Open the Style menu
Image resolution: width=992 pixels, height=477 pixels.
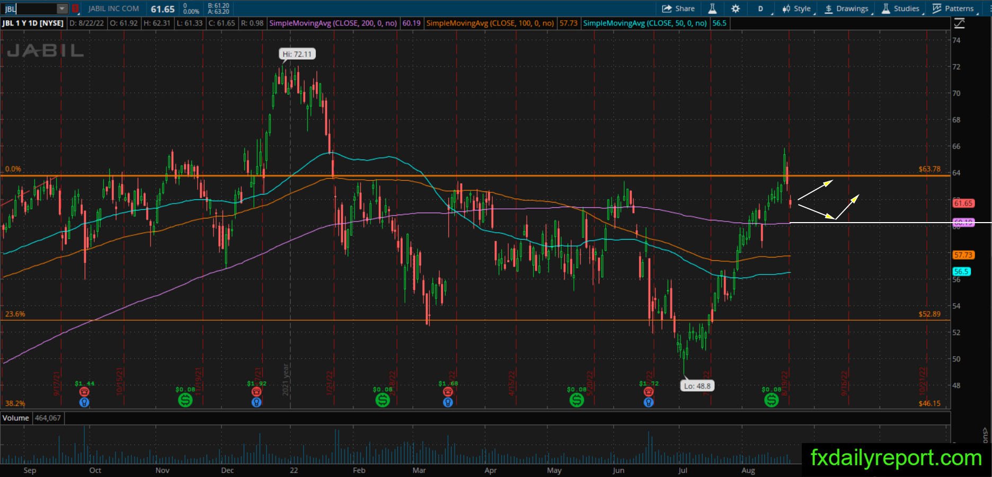point(796,8)
